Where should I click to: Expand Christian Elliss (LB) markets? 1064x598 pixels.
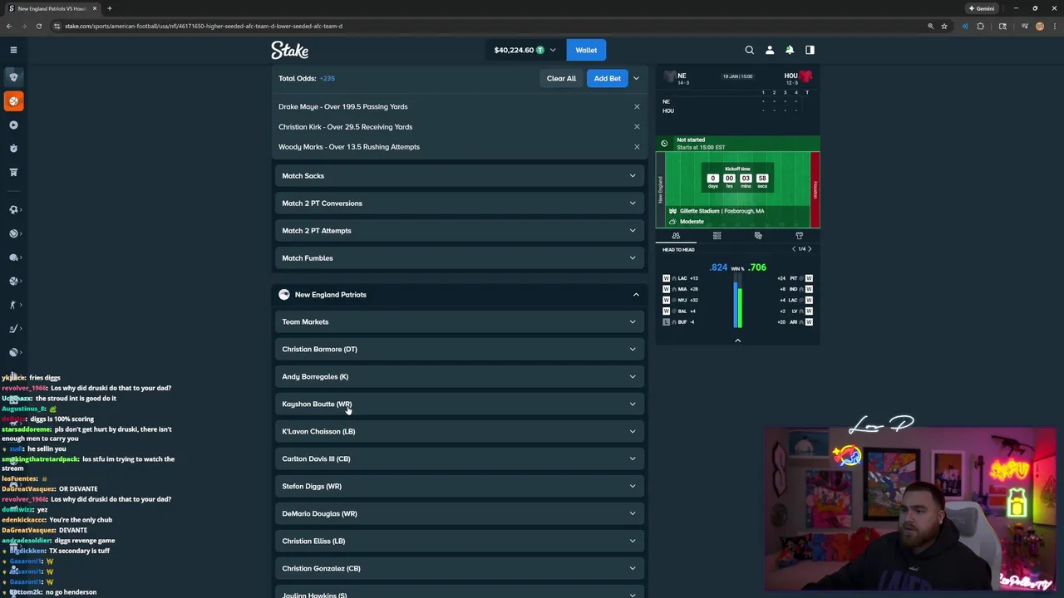pos(460,541)
